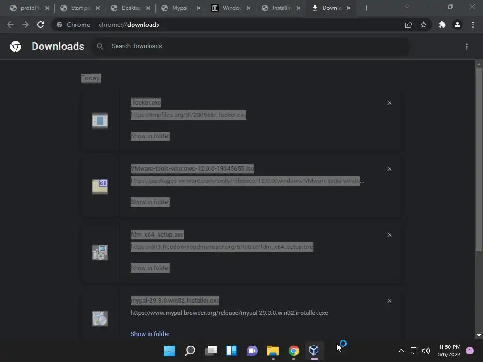Screen dimensions: 483x362
Task: Open the Extensions puzzle icon
Action: click(442, 25)
